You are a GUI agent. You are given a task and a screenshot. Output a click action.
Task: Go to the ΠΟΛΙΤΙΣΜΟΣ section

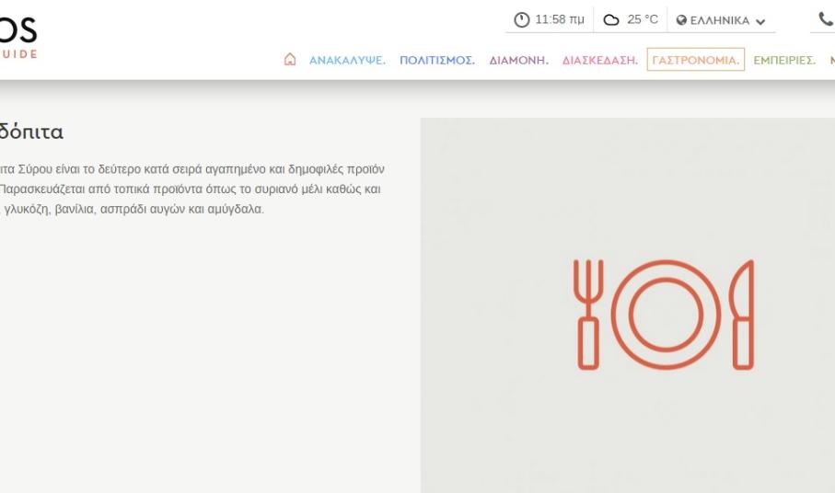[436, 61]
